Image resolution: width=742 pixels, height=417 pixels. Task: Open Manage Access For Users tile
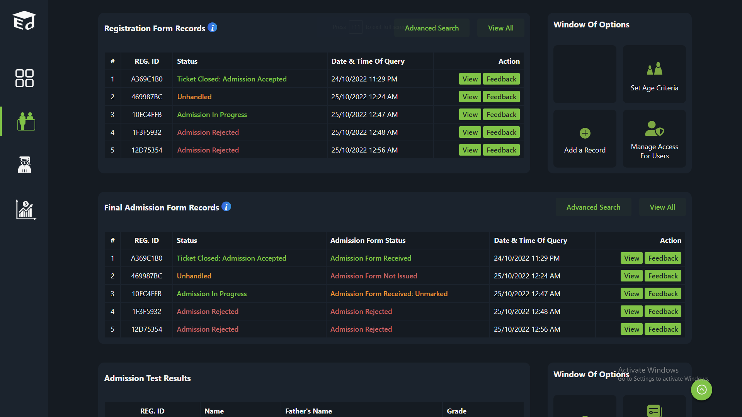[x=654, y=139]
